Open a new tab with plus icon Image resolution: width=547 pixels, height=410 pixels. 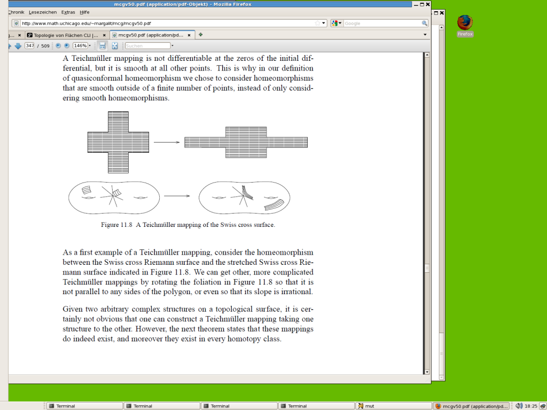pyautogui.click(x=201, y=35)
